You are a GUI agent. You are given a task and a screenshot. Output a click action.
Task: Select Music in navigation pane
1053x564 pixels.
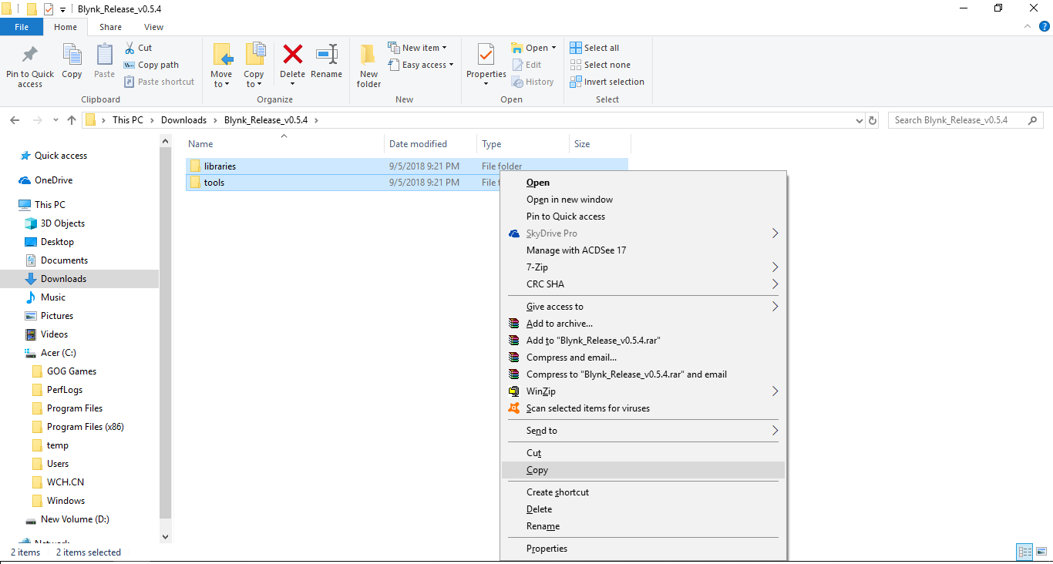pyautogui.click(x=52, y=297)
